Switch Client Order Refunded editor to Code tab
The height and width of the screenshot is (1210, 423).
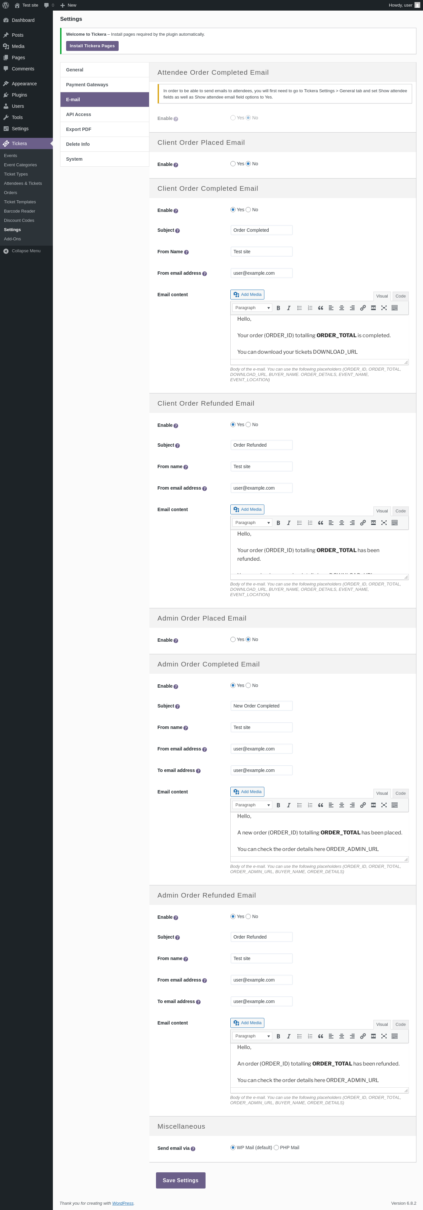(400, 511)
